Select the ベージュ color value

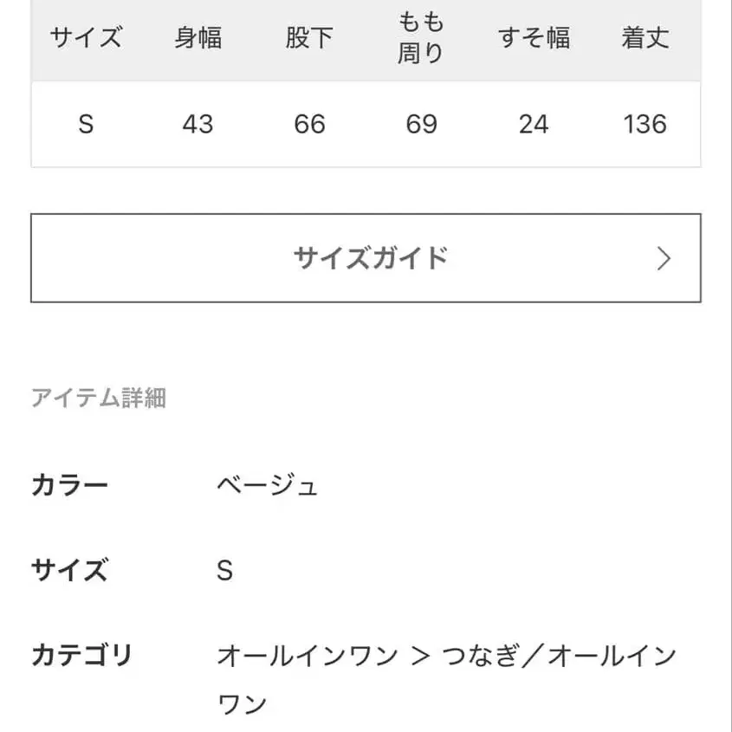tap(269, 485)
